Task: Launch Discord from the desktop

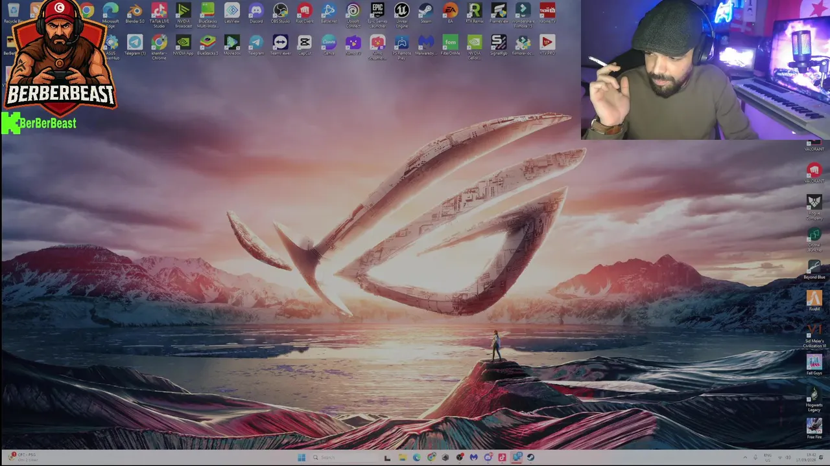Action: (256, 14)
